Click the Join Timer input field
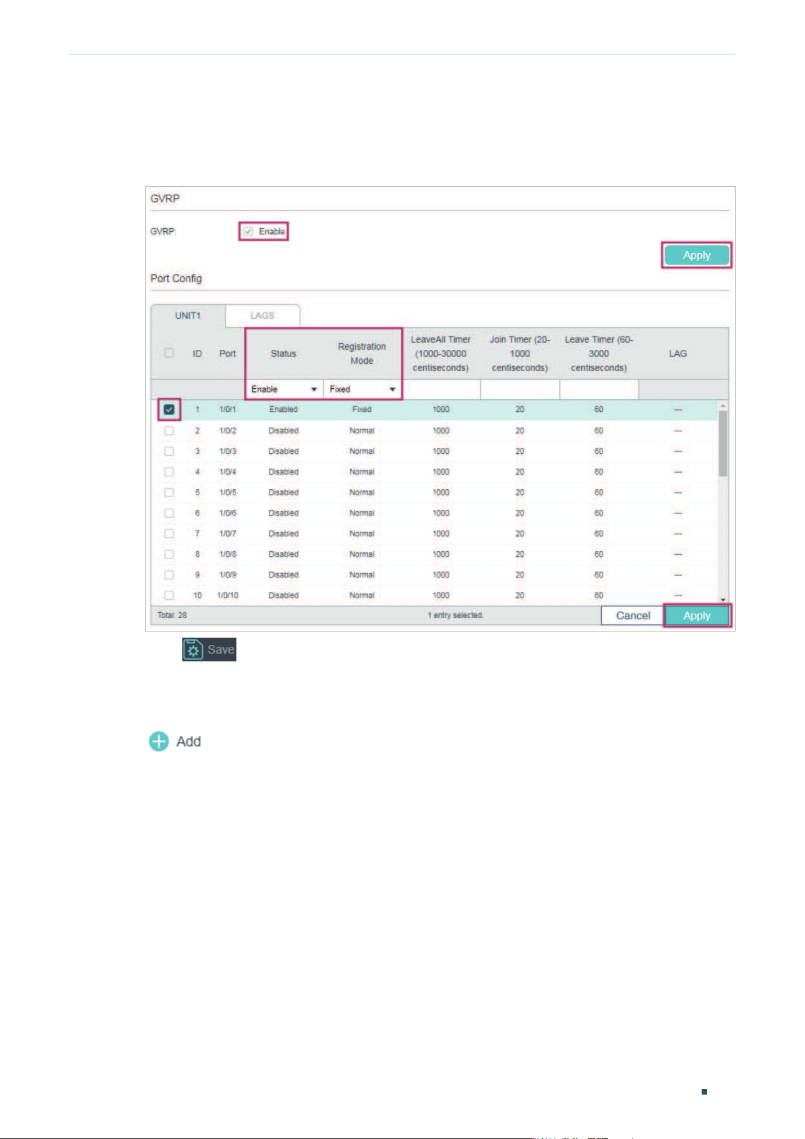 coord(520,389)
